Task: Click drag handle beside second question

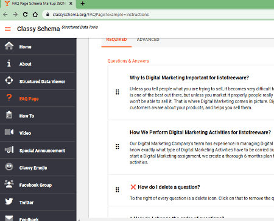Action: coord(118,147)
